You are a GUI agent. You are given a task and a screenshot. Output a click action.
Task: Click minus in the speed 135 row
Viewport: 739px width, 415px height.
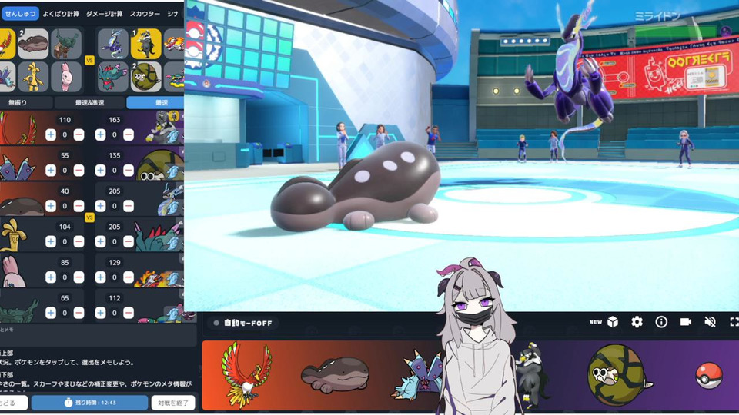129,171
